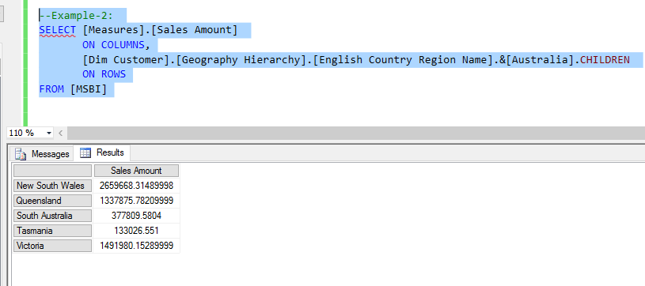
Task: Click the ON ROWS keyword
Action: [x=104, y=74]
